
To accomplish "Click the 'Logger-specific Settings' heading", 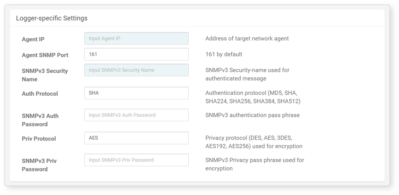I will [x=52, y=18].
